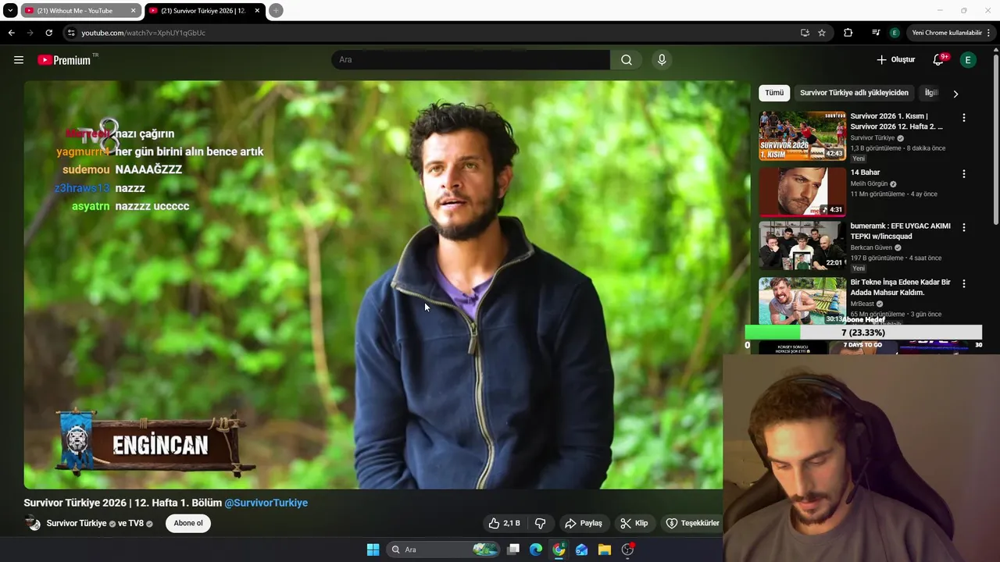Like the video with thumbs up

point(504,523)
